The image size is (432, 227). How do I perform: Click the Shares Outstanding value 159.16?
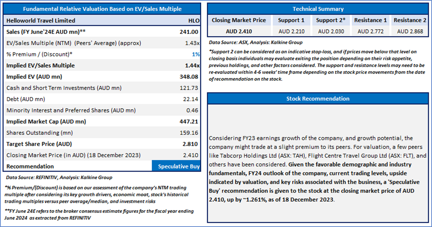pos(189,133)
